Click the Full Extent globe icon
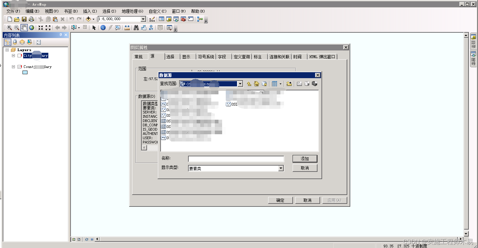This screenshot has width=478, height=248. pyautogui.click(x=31, y=28)
